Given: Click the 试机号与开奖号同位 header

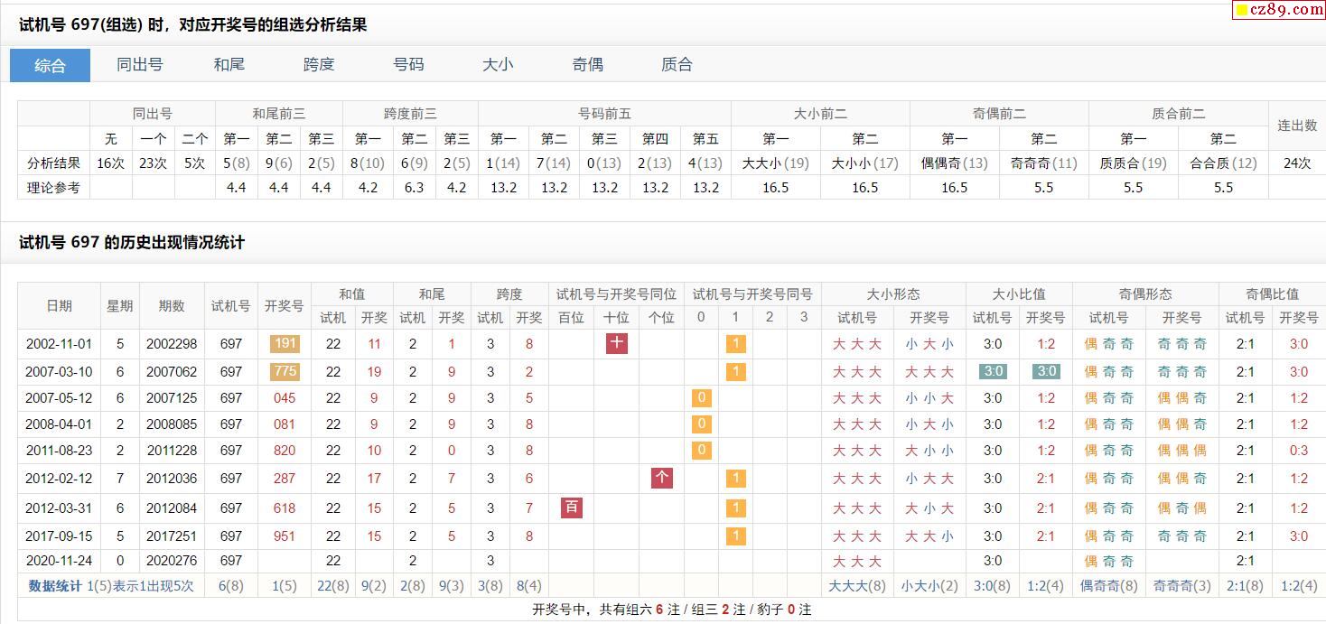Looking at the screenshot, I should click(x=616, y=294).
